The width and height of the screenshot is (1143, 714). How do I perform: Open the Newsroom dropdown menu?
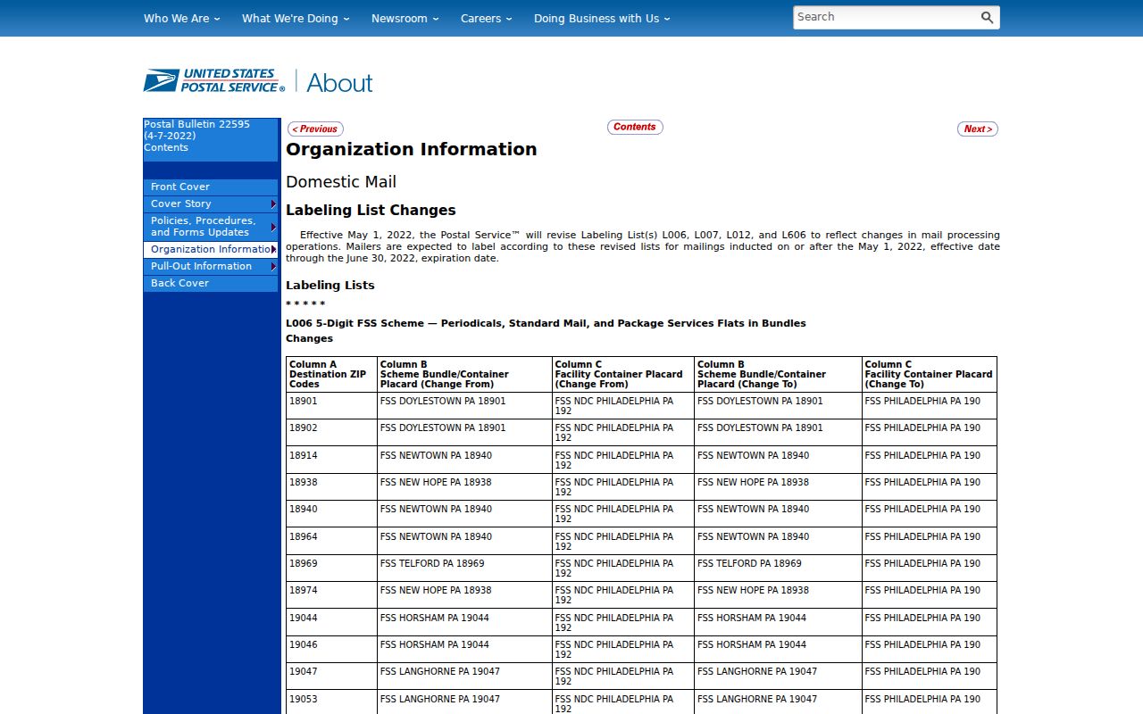pyautogui.click(x=405, y=18)
